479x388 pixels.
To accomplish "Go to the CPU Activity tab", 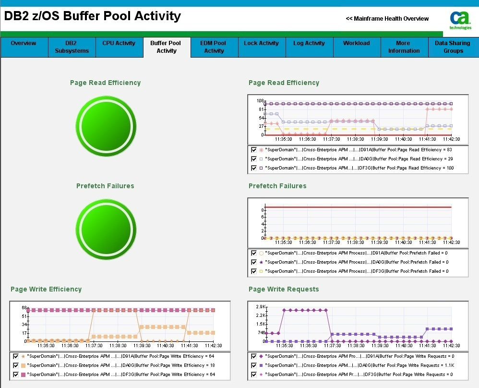I will (x=119, y=47).
